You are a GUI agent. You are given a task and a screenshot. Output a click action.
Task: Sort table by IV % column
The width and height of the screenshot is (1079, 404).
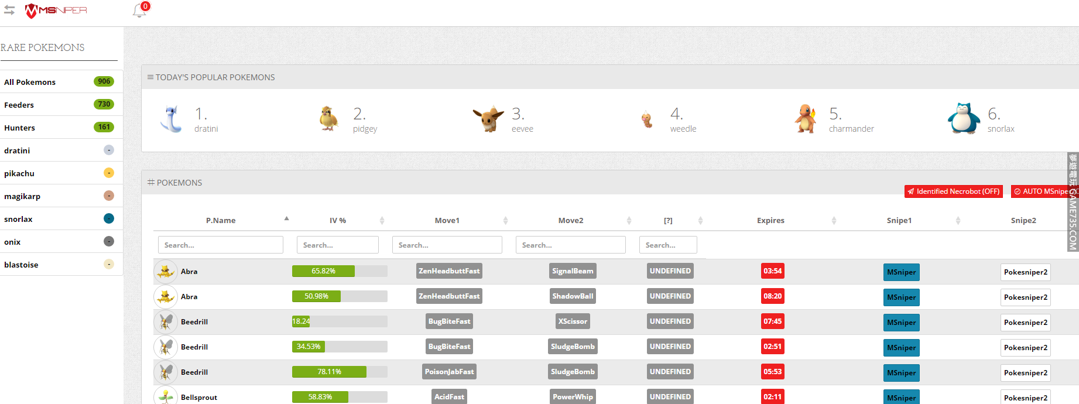pyautogui.click(x=338, y=221)
